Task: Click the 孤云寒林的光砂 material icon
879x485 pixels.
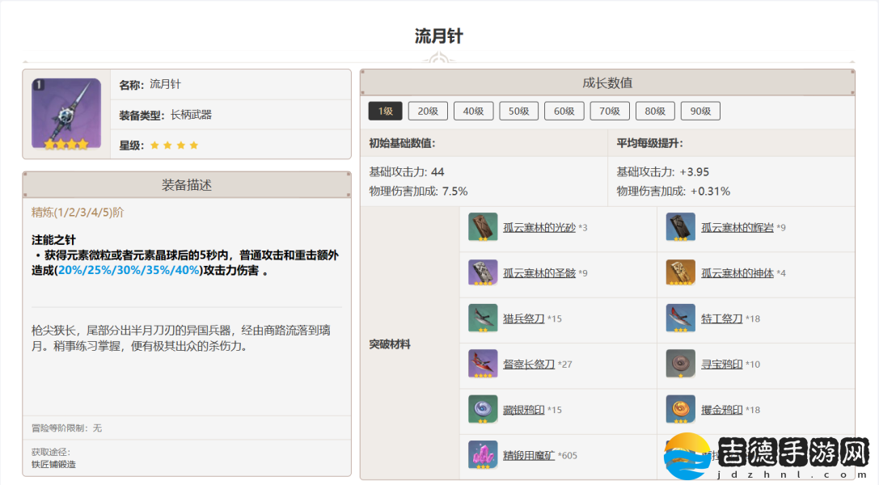Action: pos(483,227)
